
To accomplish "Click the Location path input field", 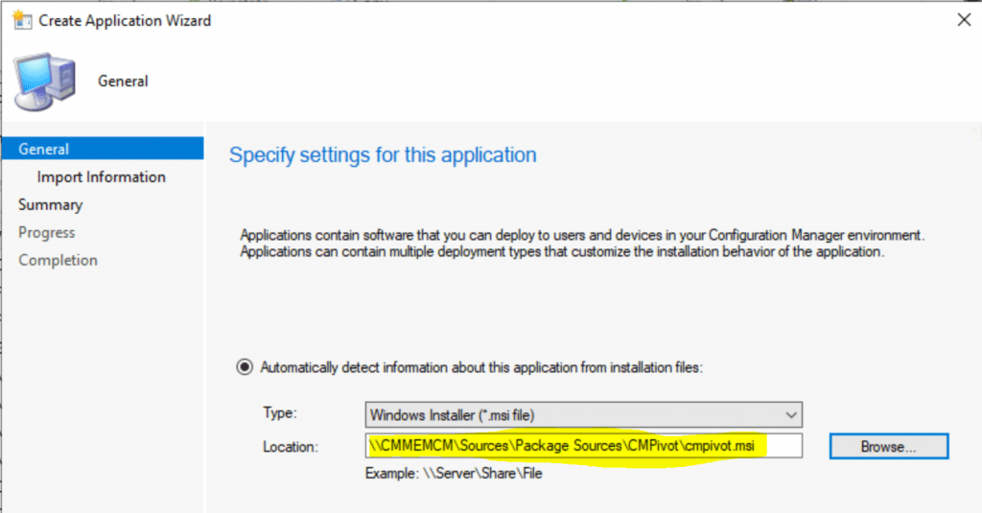I will [x=584, y=446].
